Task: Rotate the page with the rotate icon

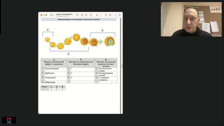Action: pyautogui.click(x=106, y=15)
